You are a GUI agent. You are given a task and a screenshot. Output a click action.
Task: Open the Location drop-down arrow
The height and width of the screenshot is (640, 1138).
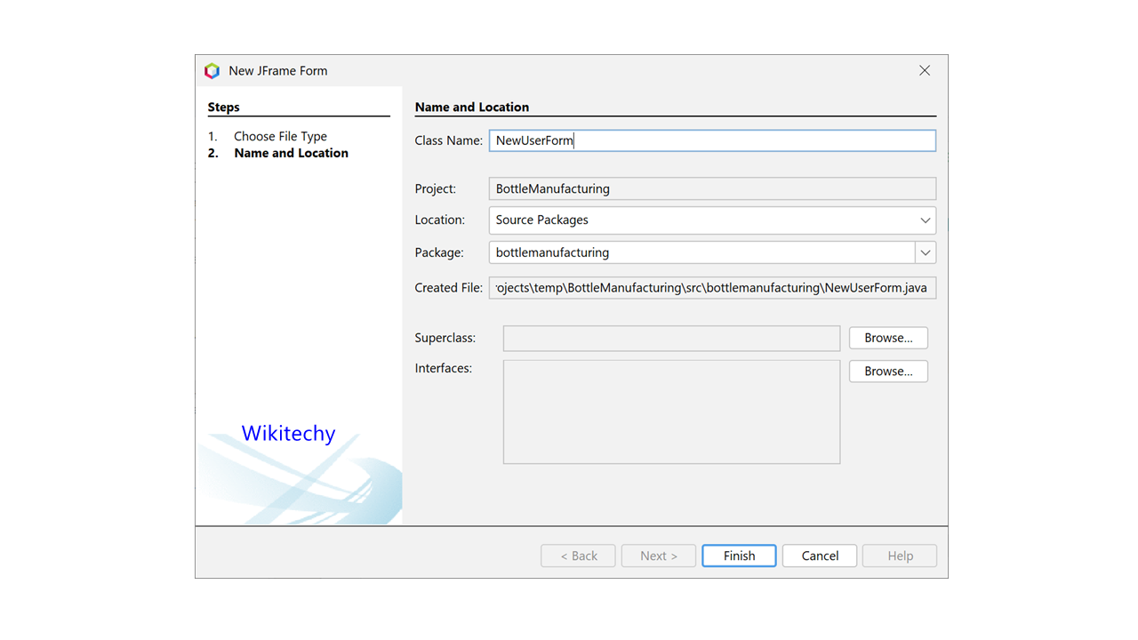tap(925, 220)
